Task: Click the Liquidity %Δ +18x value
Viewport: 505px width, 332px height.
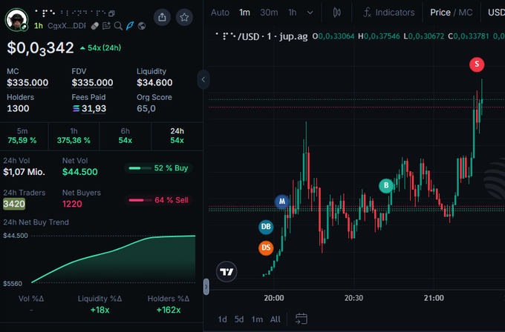Action: (100, 310)
